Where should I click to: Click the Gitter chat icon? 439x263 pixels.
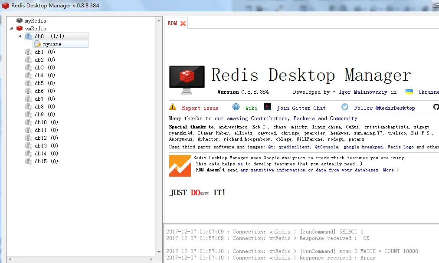pyautogui.click(x=268, y=107)
